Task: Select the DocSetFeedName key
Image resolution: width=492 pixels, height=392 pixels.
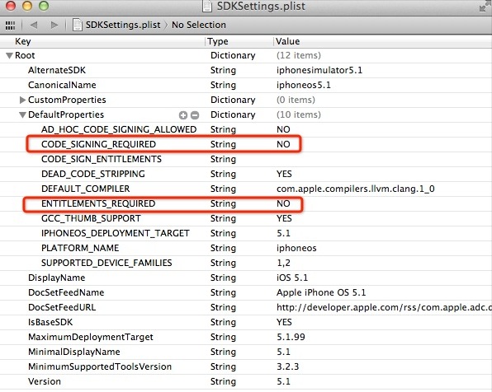Action: [x=66, y=292]
